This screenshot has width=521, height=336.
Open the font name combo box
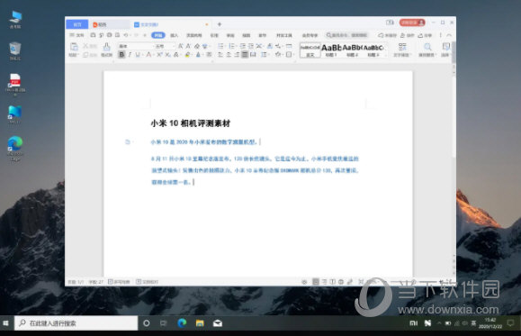(x=136, y=46)
